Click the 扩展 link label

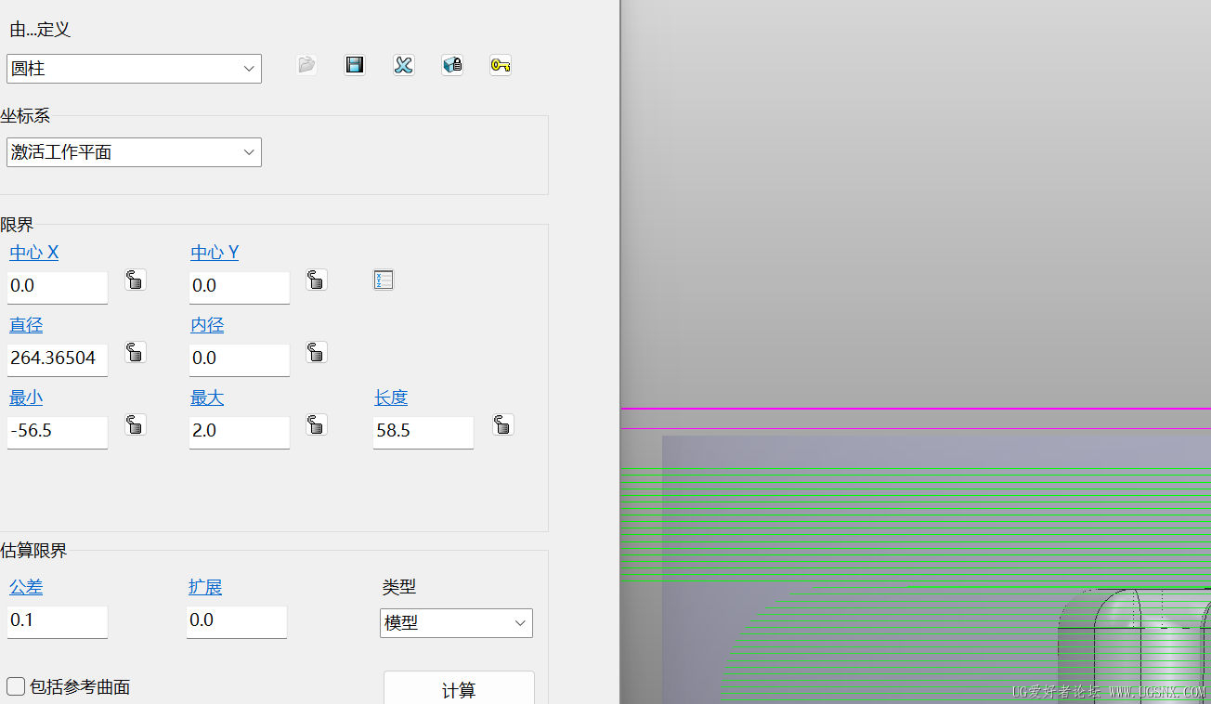point(205,587)
